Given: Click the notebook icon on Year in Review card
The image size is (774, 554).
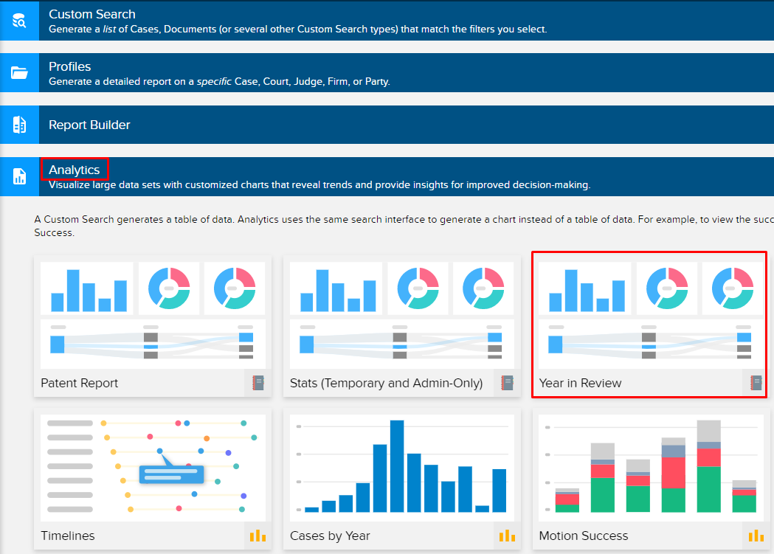Looking at the screenshot, I should [756, 383].
